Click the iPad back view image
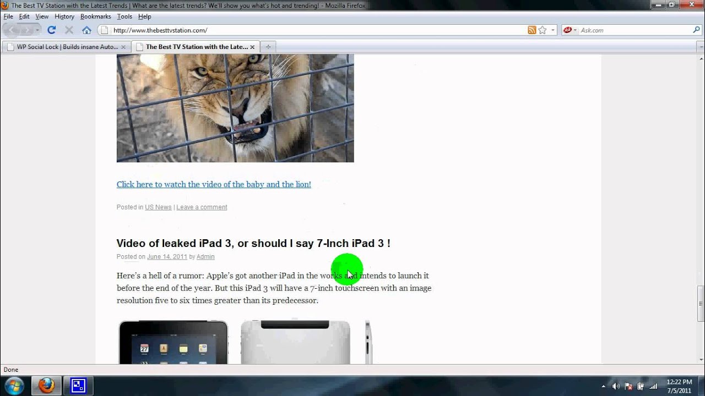This screenshot has height=396, width=705. click(x=295, y=342)
